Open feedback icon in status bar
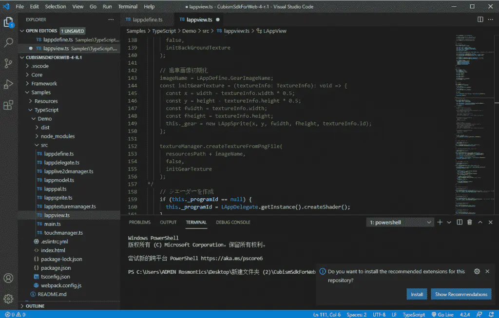 pos(480,315)
